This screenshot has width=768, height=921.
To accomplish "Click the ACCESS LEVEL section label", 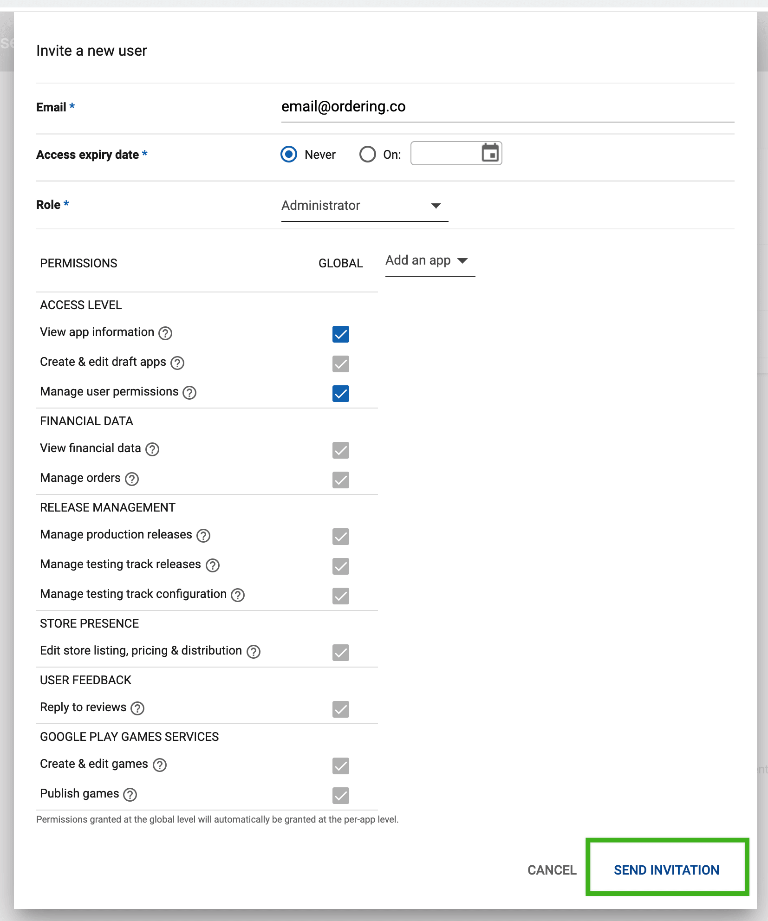I will tap(81, 305).
